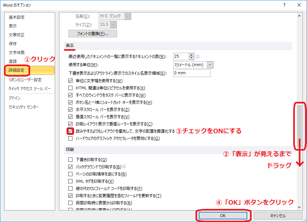This screenshot has height=222, width=307.
Task: Click the scrollbar down arrow
Action: (x=299, y=207)
